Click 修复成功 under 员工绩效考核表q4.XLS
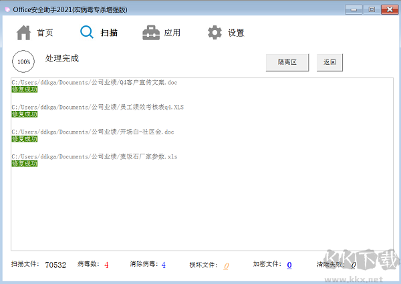The width and height of the screenshot is (401, 284). (x=25, y=114)
